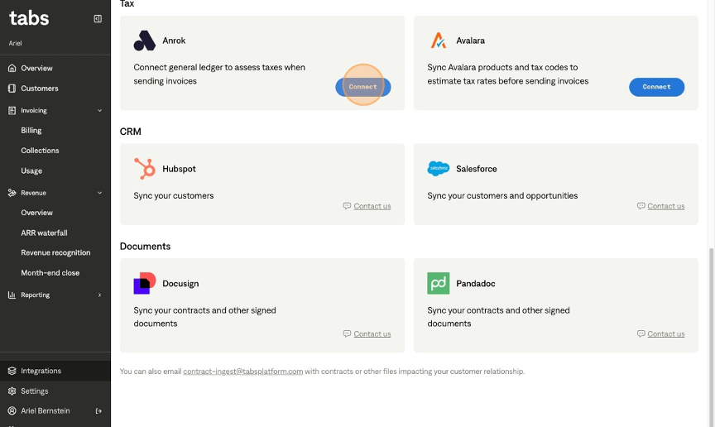
Task: Expand the Reporting section chevron
Action: click(100, 295)
